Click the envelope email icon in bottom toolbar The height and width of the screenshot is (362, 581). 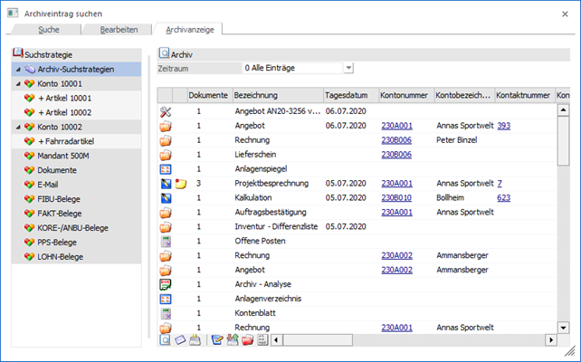179,340
